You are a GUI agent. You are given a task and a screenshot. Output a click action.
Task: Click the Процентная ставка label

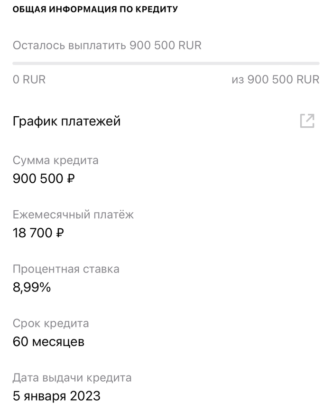tap(66, 269)
